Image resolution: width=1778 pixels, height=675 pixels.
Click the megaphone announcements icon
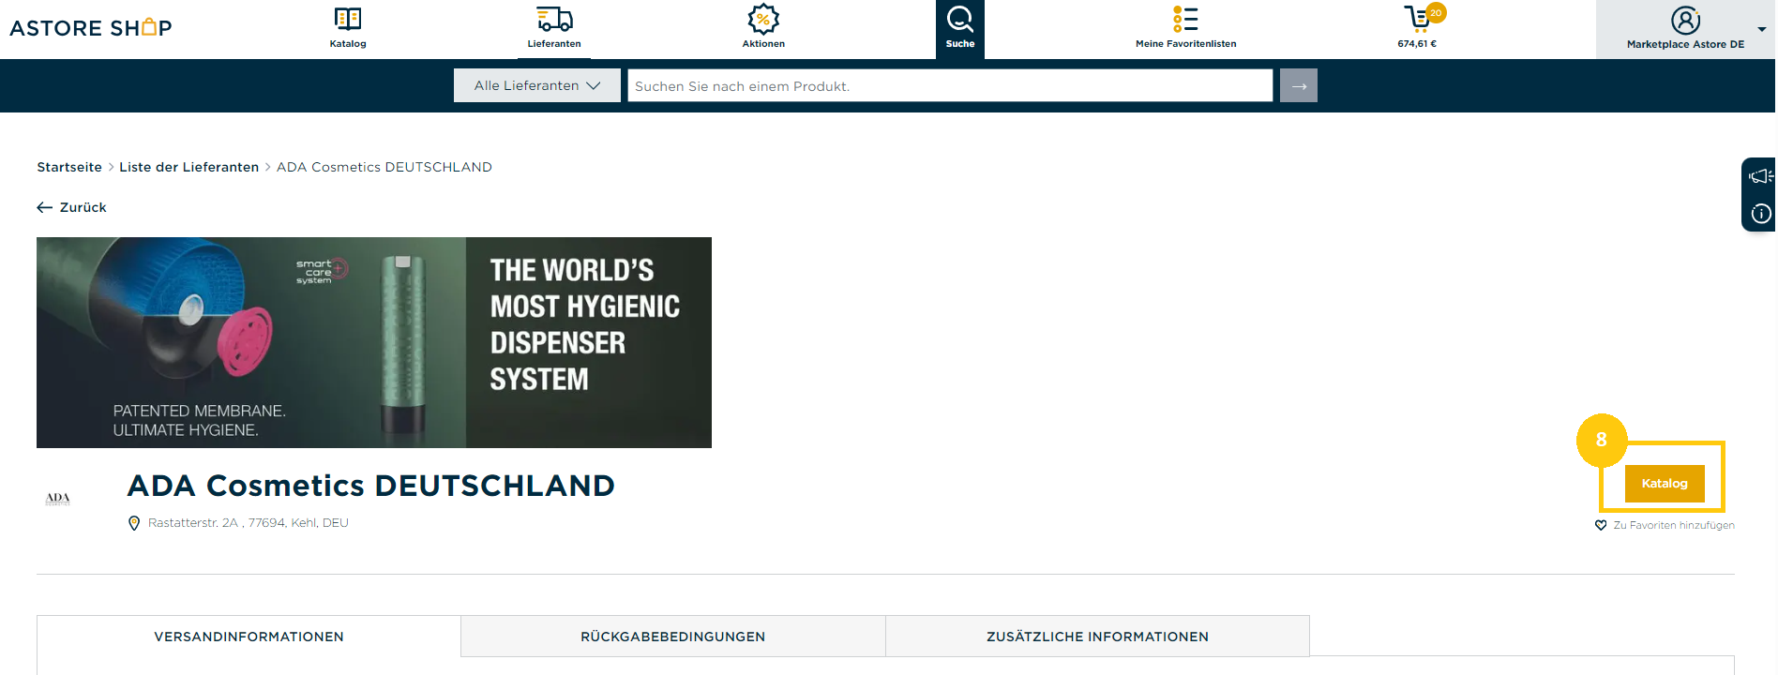(x=1760, y=176)
